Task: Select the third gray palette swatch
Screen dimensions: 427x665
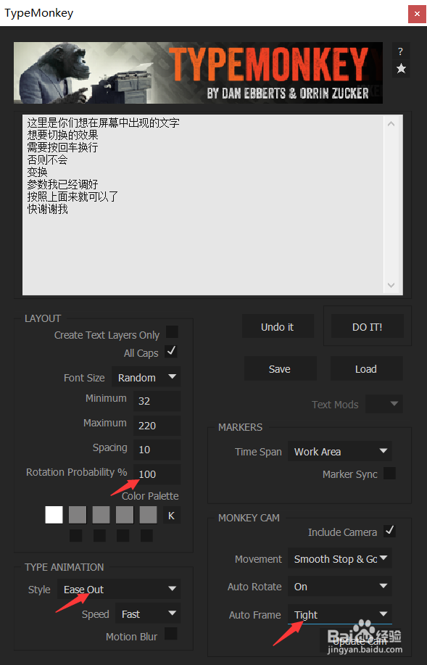Action: [101, 515]
